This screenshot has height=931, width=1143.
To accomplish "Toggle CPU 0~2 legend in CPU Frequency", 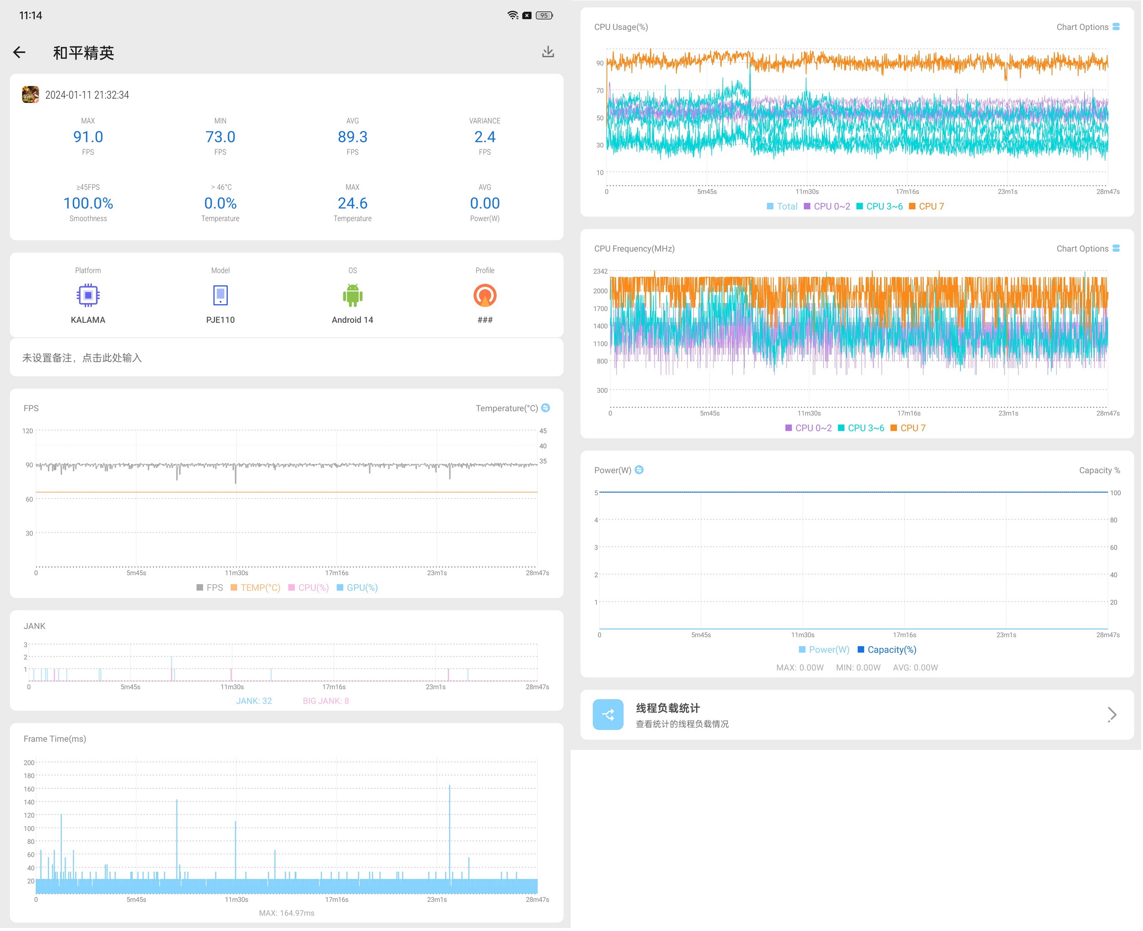I will (x=808, y=428).
